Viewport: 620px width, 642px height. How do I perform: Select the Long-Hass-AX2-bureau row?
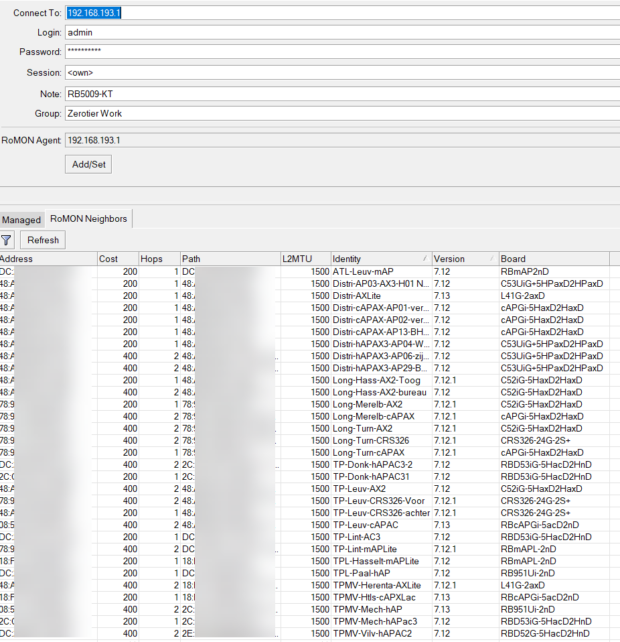pos(310,392)
